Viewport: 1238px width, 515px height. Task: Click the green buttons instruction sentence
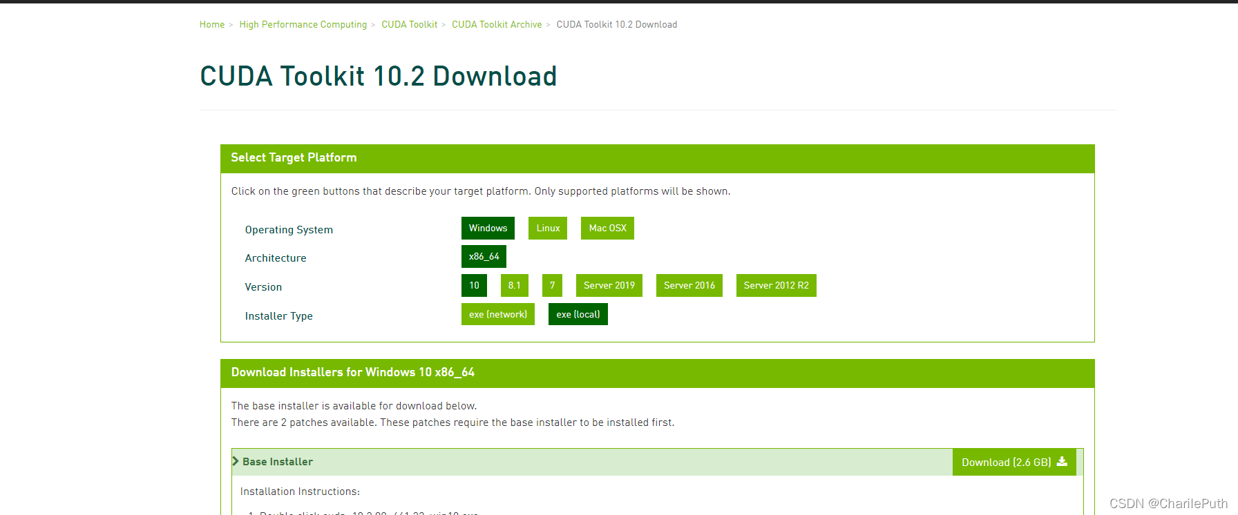point(481,191)
